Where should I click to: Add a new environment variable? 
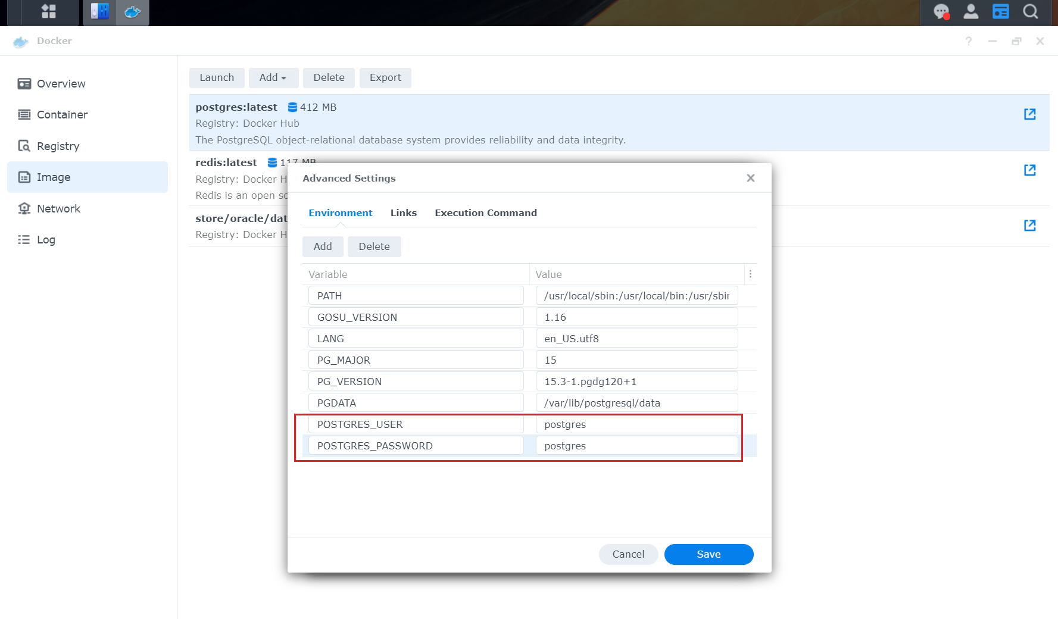point(322,246)
